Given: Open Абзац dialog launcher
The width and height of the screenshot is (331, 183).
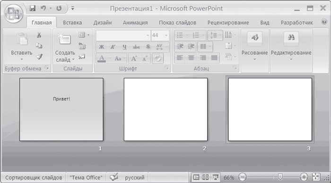Looking at the screenshot, I should [x=235, y=68].
